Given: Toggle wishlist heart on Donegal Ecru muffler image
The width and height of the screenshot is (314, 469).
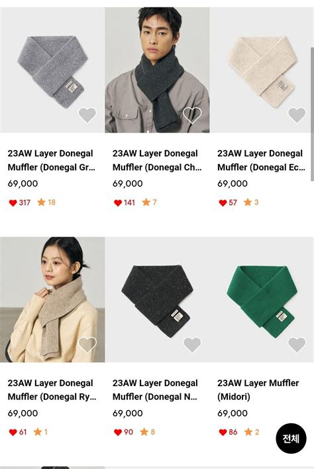Looking at the screenshot, I should (x=297, y=115).
